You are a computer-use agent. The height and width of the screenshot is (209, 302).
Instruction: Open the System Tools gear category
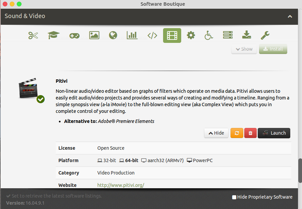(191, 36)
